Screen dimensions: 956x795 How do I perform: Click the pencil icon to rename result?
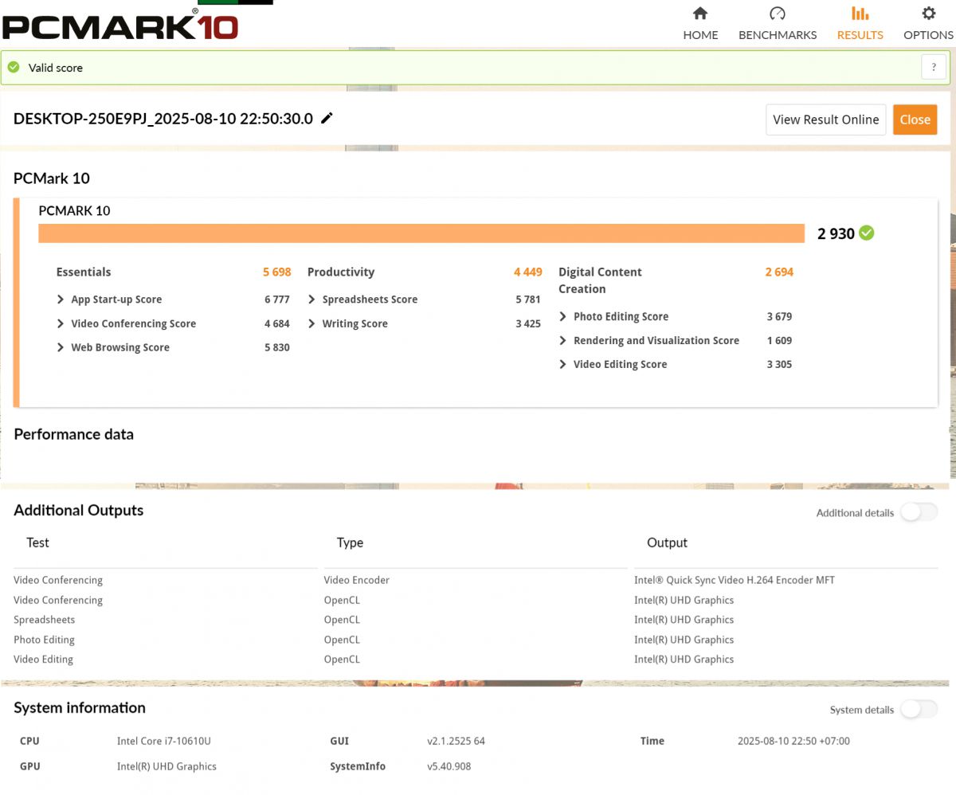[327, 119]
